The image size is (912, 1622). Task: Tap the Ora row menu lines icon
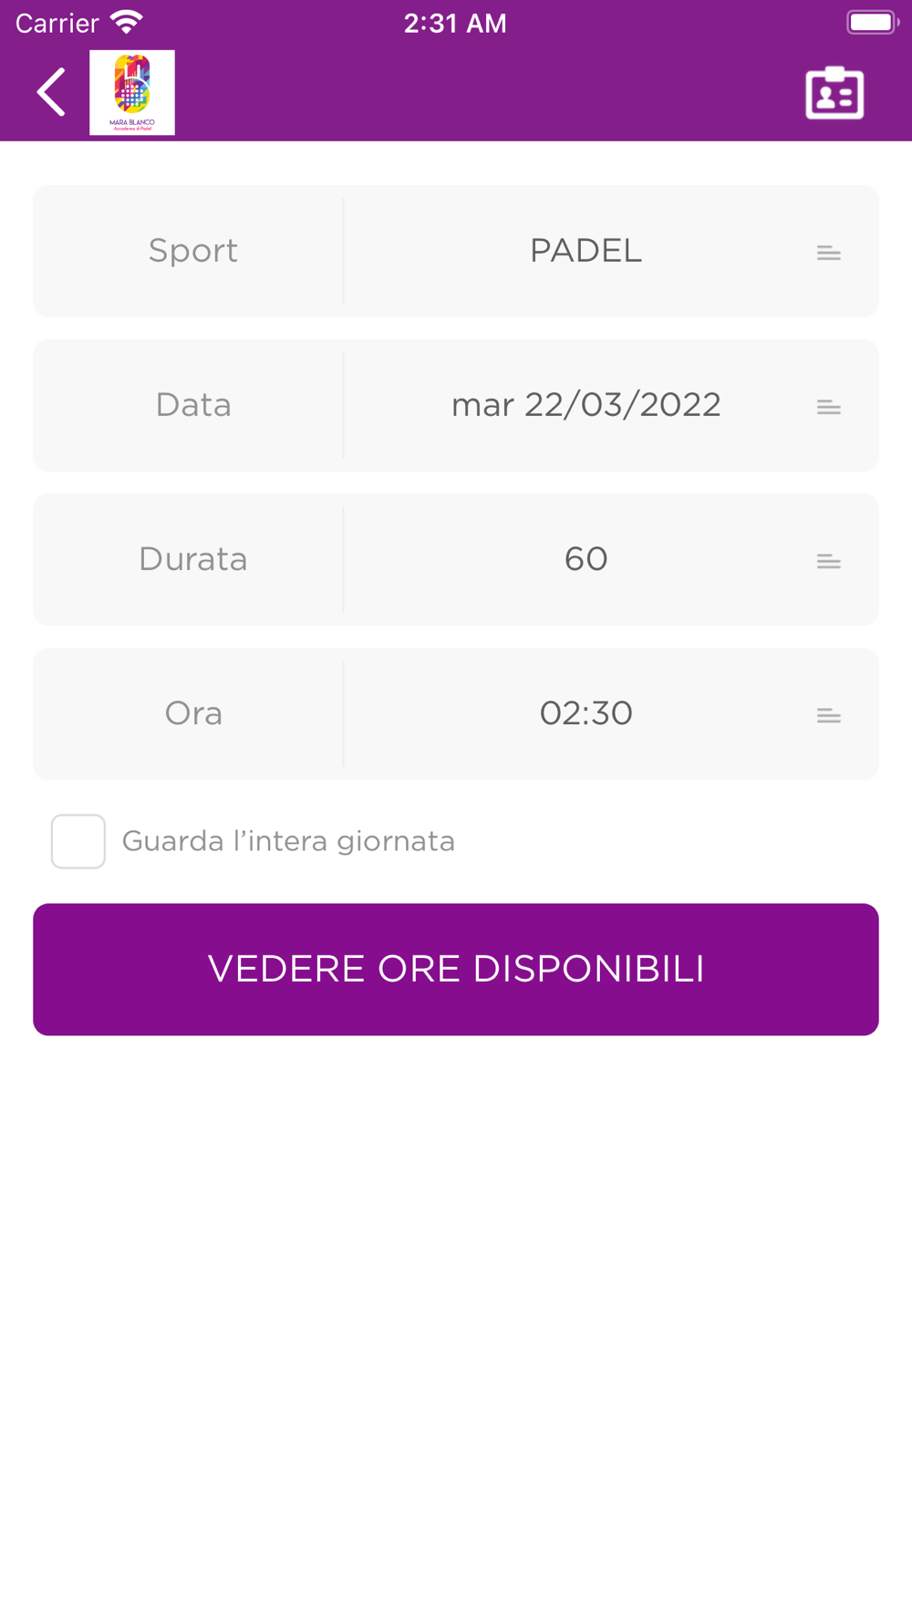coord(828,715)
